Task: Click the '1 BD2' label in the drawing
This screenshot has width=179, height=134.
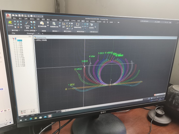Action: tap(71, 84)
